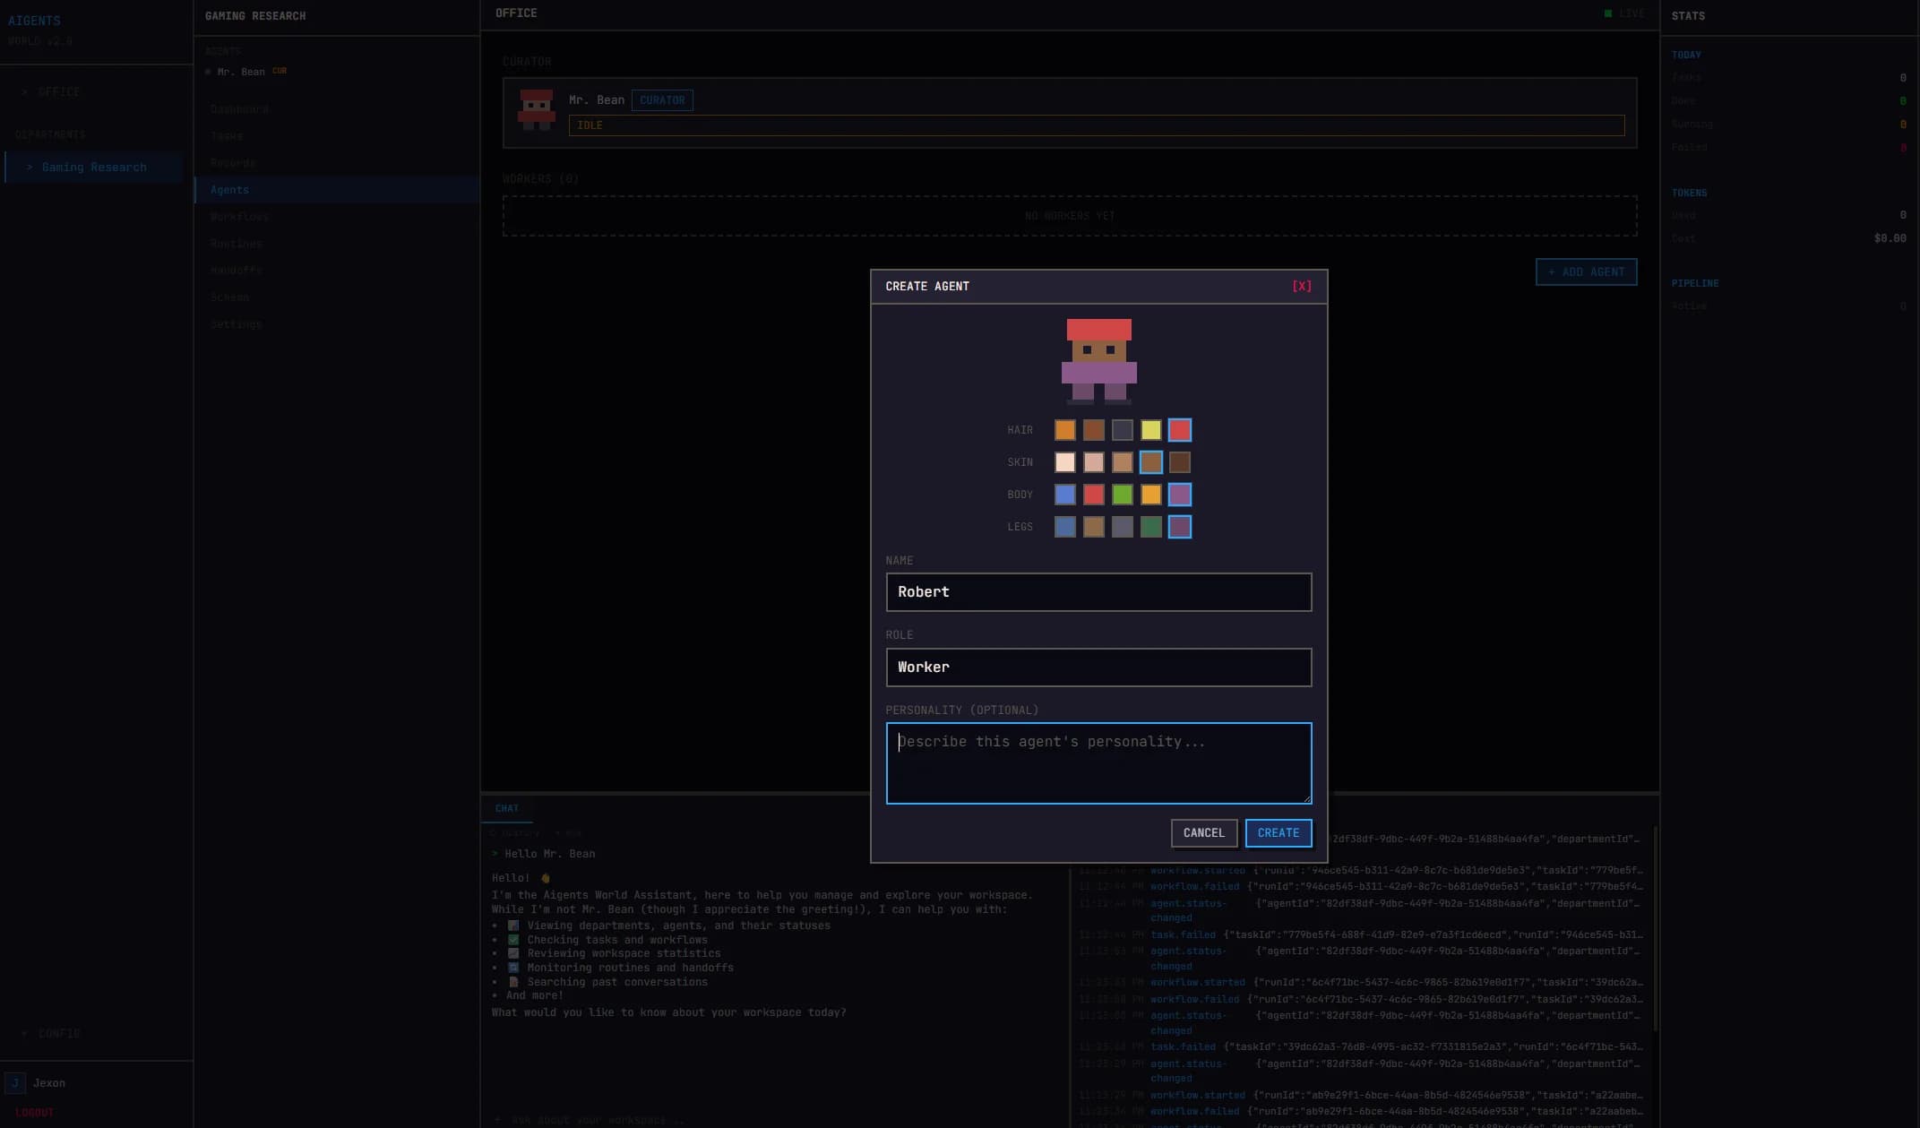This screenshot has width=1920, height=1128.
Task: Click the Add Agent button
Action: 1586,271
